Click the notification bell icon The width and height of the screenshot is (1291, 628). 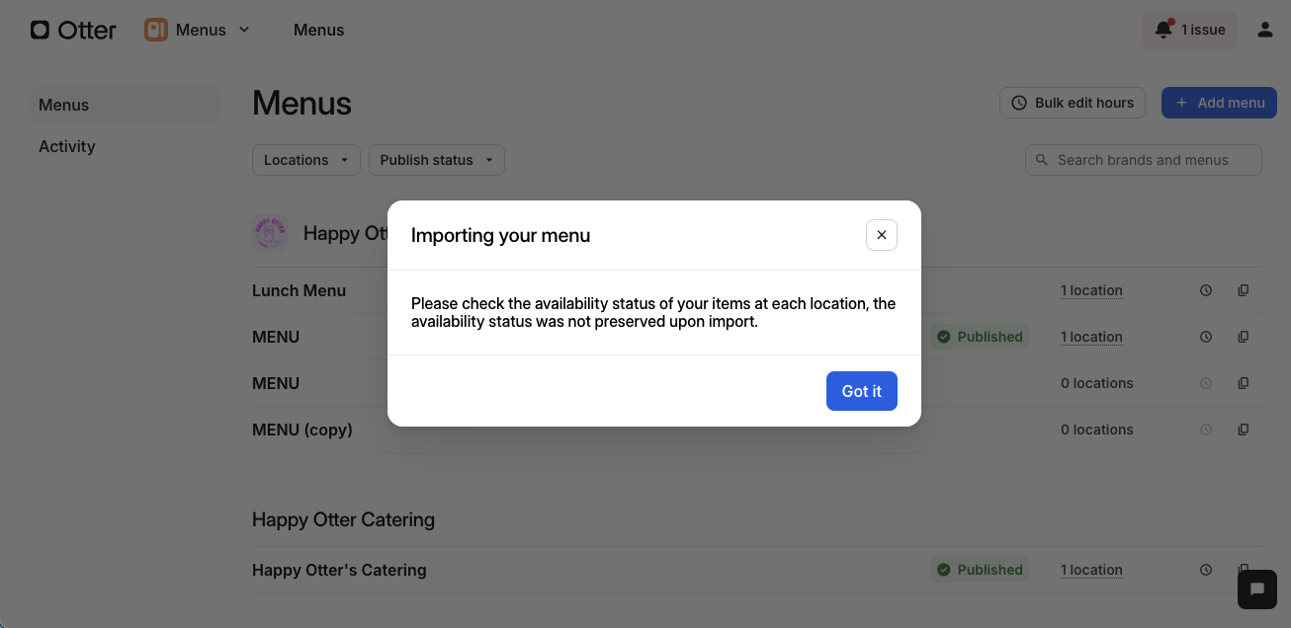click(x=1163, y=30)
